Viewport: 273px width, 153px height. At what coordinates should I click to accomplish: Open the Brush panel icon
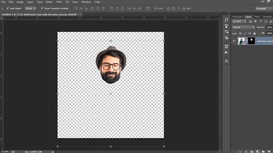(227, 32)
